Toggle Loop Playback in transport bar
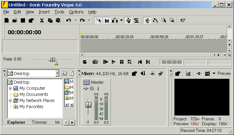 point(95,62)
